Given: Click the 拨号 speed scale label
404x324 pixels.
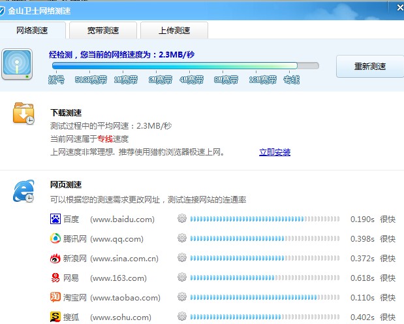Looking at the screenshot, I should coord(56,80).
